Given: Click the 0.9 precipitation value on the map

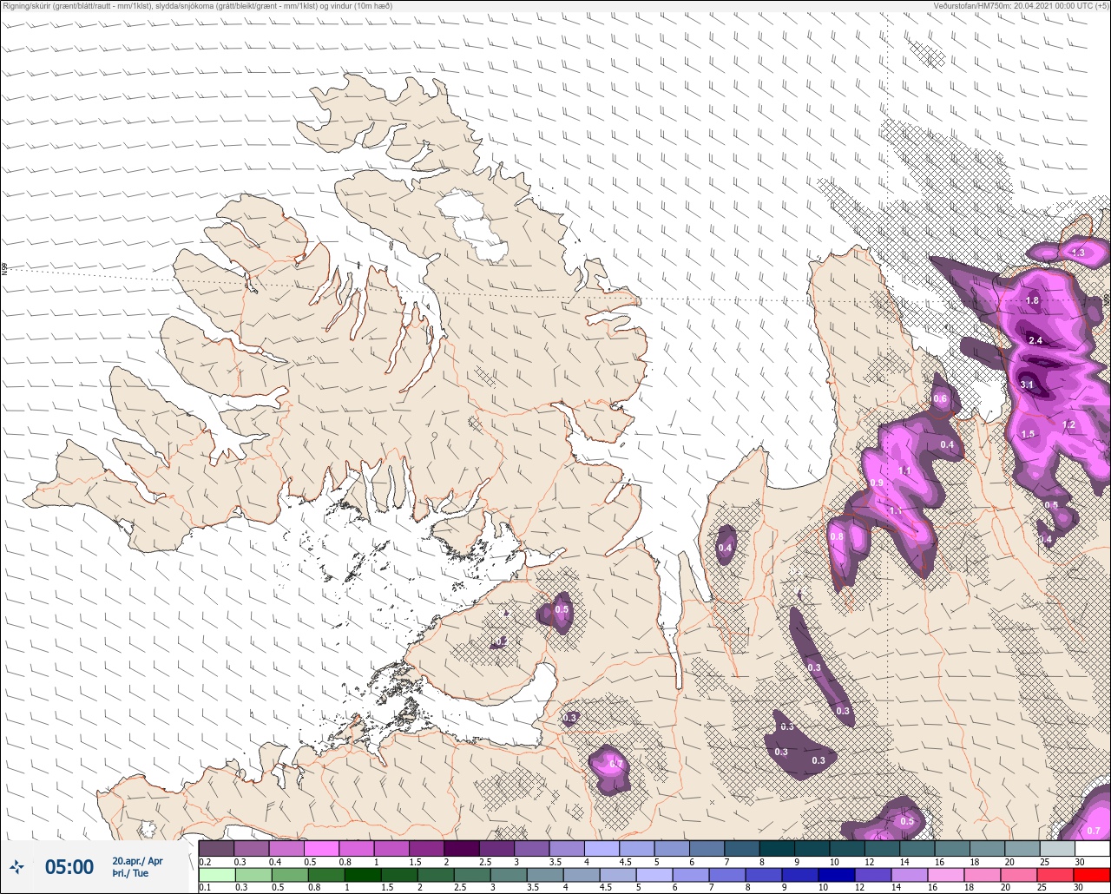Looking at the screenshot, I should pyautogui.click(x=877, y=483).
